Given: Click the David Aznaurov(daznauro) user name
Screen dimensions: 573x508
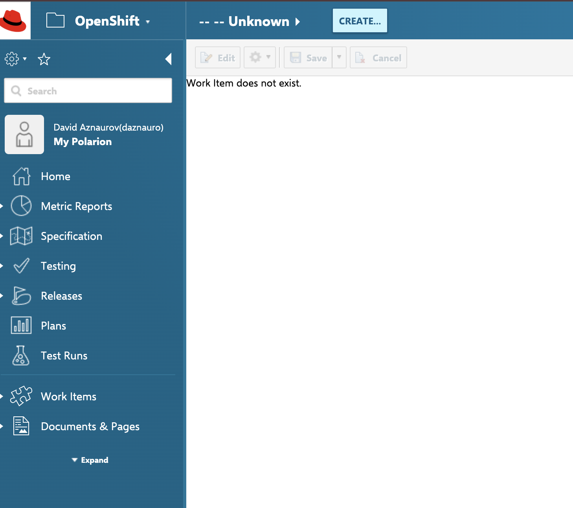Looking at the screenshot, I should click(108, 127).
